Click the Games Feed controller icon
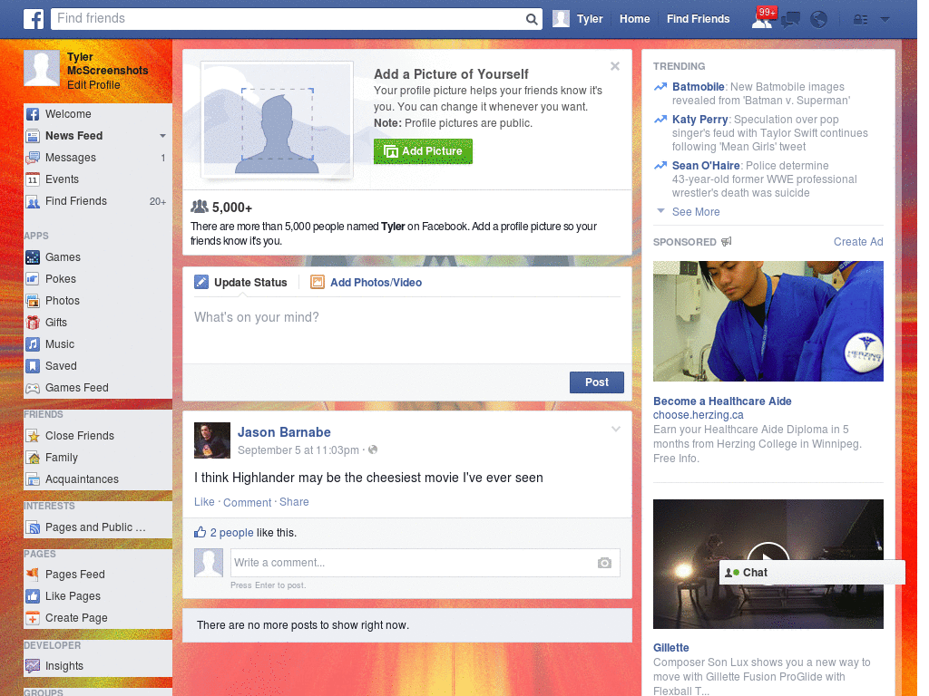This screenshot has height=696, width=929. (33, 388)
